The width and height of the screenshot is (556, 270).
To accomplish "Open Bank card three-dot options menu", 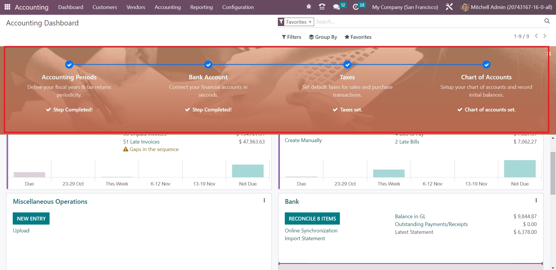I will point(536,200).
